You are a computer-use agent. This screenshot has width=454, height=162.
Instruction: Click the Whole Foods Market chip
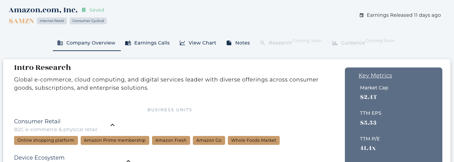click(x=254, y=140)
